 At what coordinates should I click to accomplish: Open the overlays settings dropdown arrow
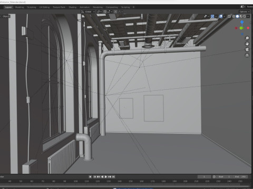click(x=225, y=16)
